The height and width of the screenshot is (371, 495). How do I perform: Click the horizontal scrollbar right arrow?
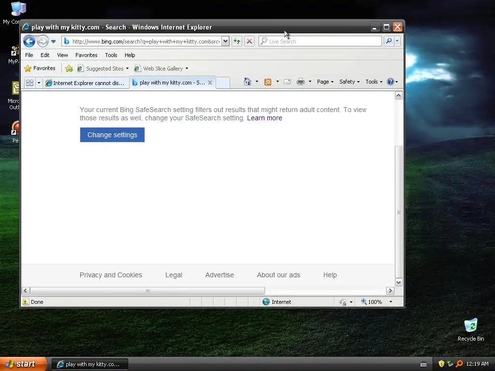(390, 290)
